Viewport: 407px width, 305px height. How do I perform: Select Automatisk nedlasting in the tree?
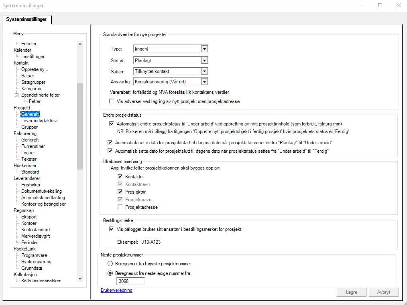click(43, 198)
